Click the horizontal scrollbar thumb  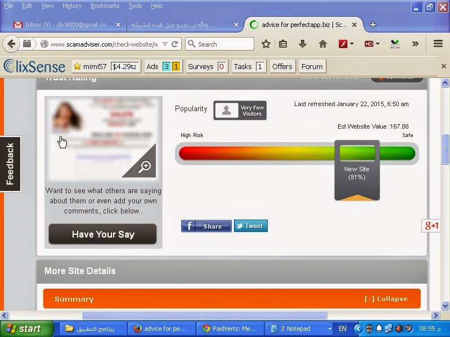point(204,315)
